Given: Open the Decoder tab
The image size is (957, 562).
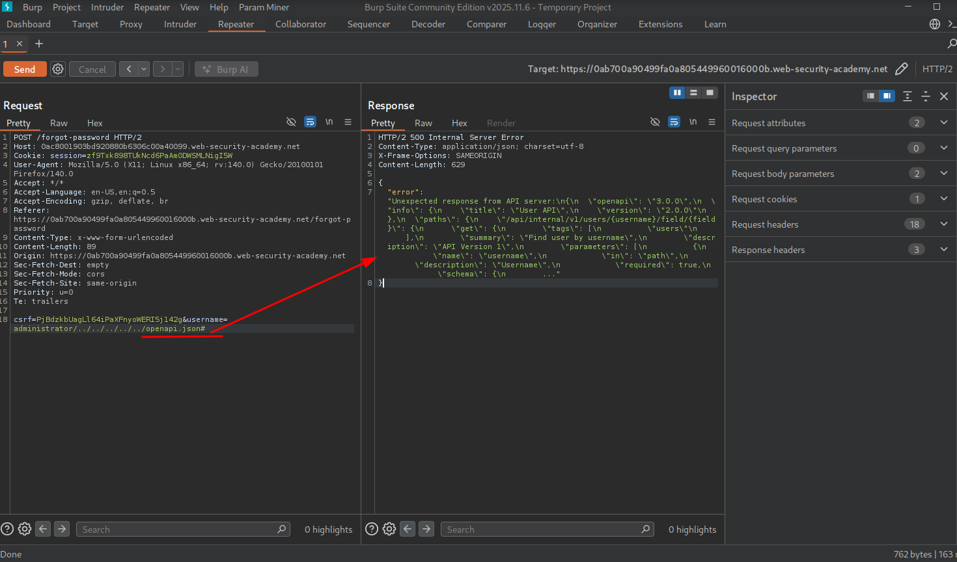Looking at the screenshot, I should 428,24.
